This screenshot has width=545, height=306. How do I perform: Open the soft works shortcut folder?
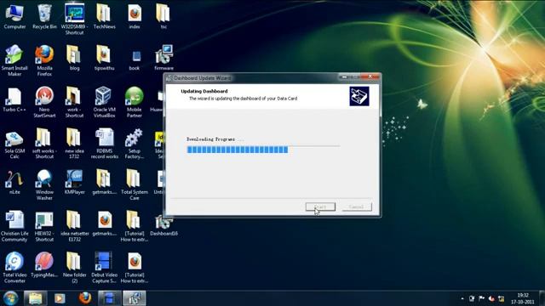[44, 144]
